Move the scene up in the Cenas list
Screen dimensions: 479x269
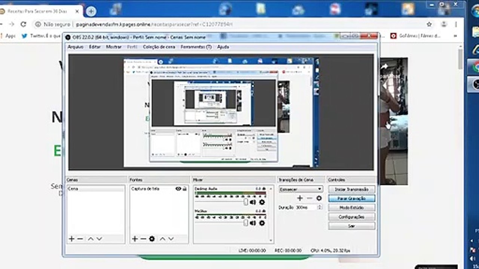91,239
